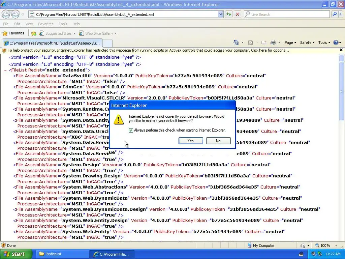Open the Safety command menu
Viewport: 345px width, 259px height.
point(307,42)
